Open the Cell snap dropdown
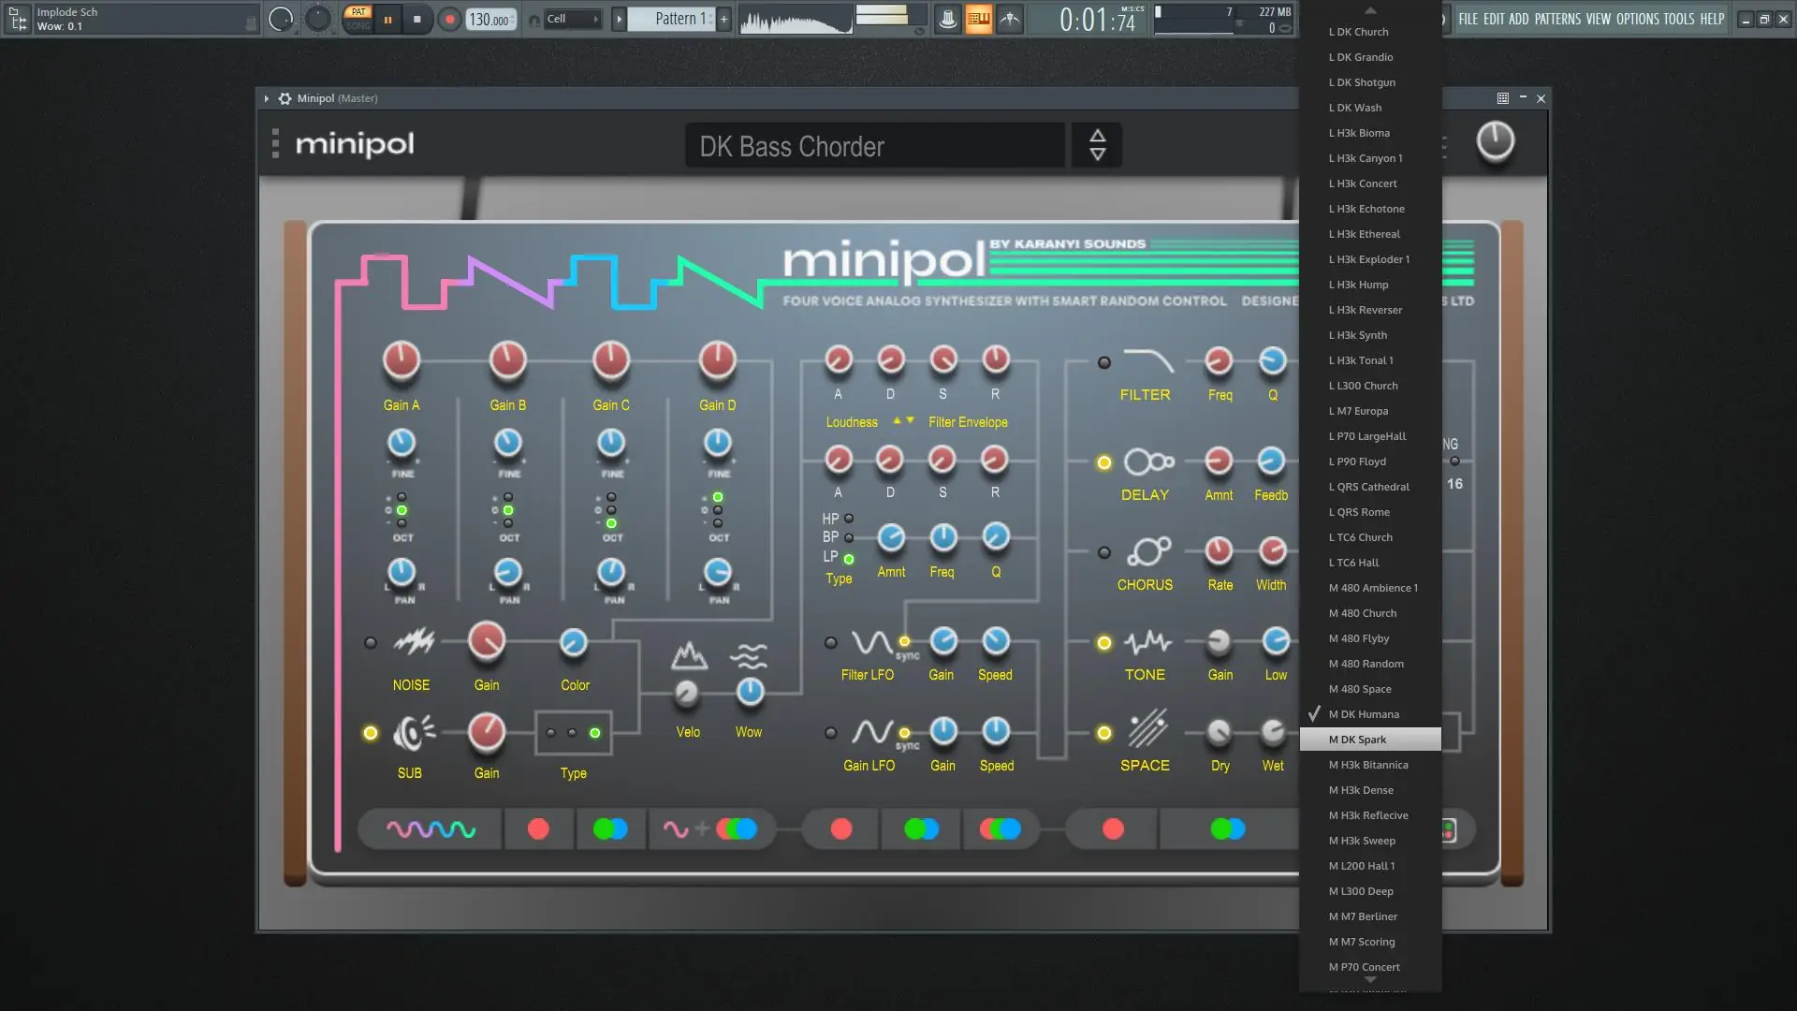This screenshot has height=1011, width=1797. pyautogui.click(x=572, y=19)
